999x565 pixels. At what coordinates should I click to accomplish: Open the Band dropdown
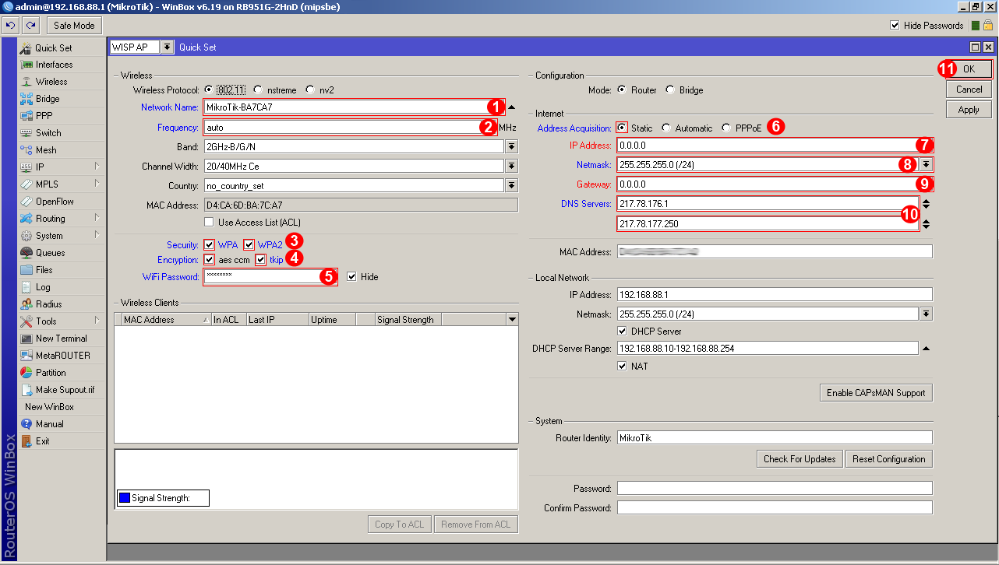(x=511, y=146)
